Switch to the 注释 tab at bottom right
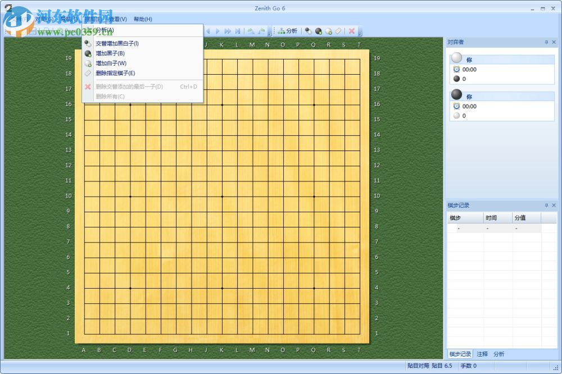The width and height of the screenshot is (562, 374). [x=481, y=354]
